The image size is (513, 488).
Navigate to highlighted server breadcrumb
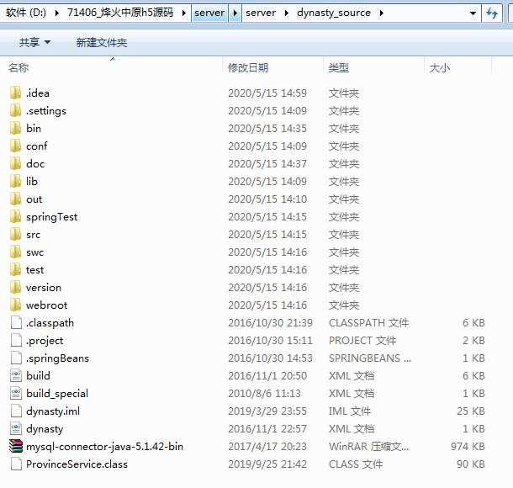click(x=209, y=13)
